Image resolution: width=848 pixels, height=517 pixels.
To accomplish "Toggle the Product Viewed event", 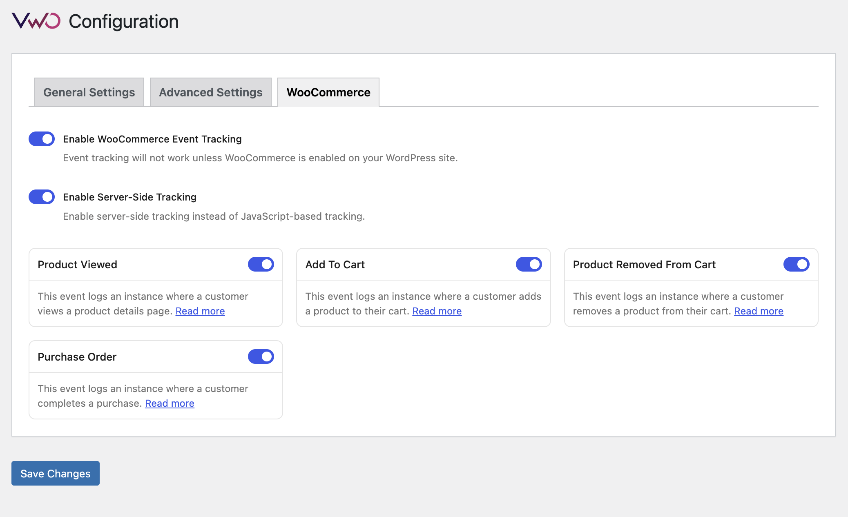I will (x=261, y=264).
